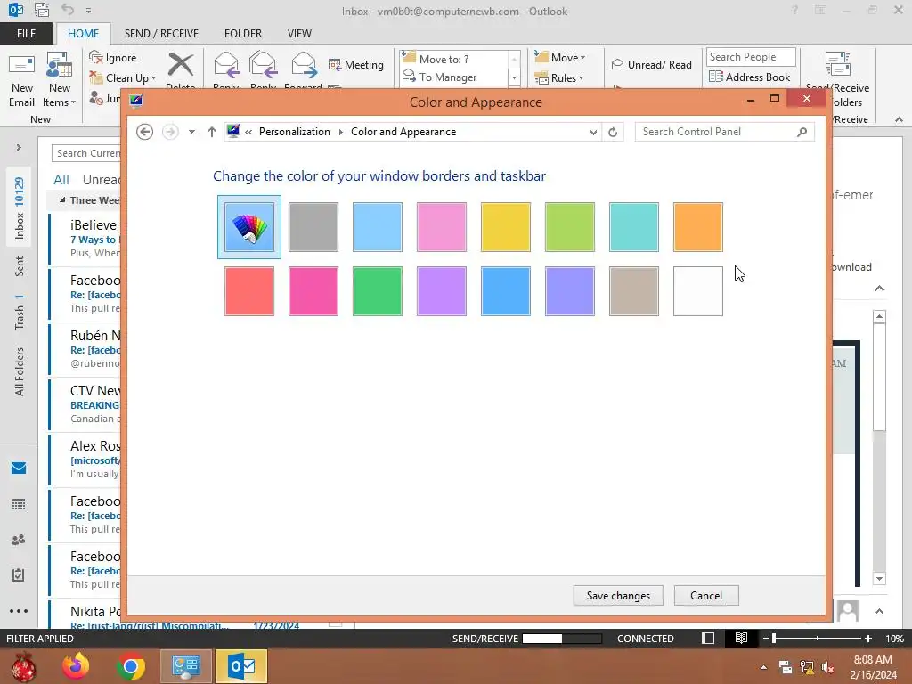Open FOLDER ribbon tab
Viewport: 912px width, 684px height.
243,34
